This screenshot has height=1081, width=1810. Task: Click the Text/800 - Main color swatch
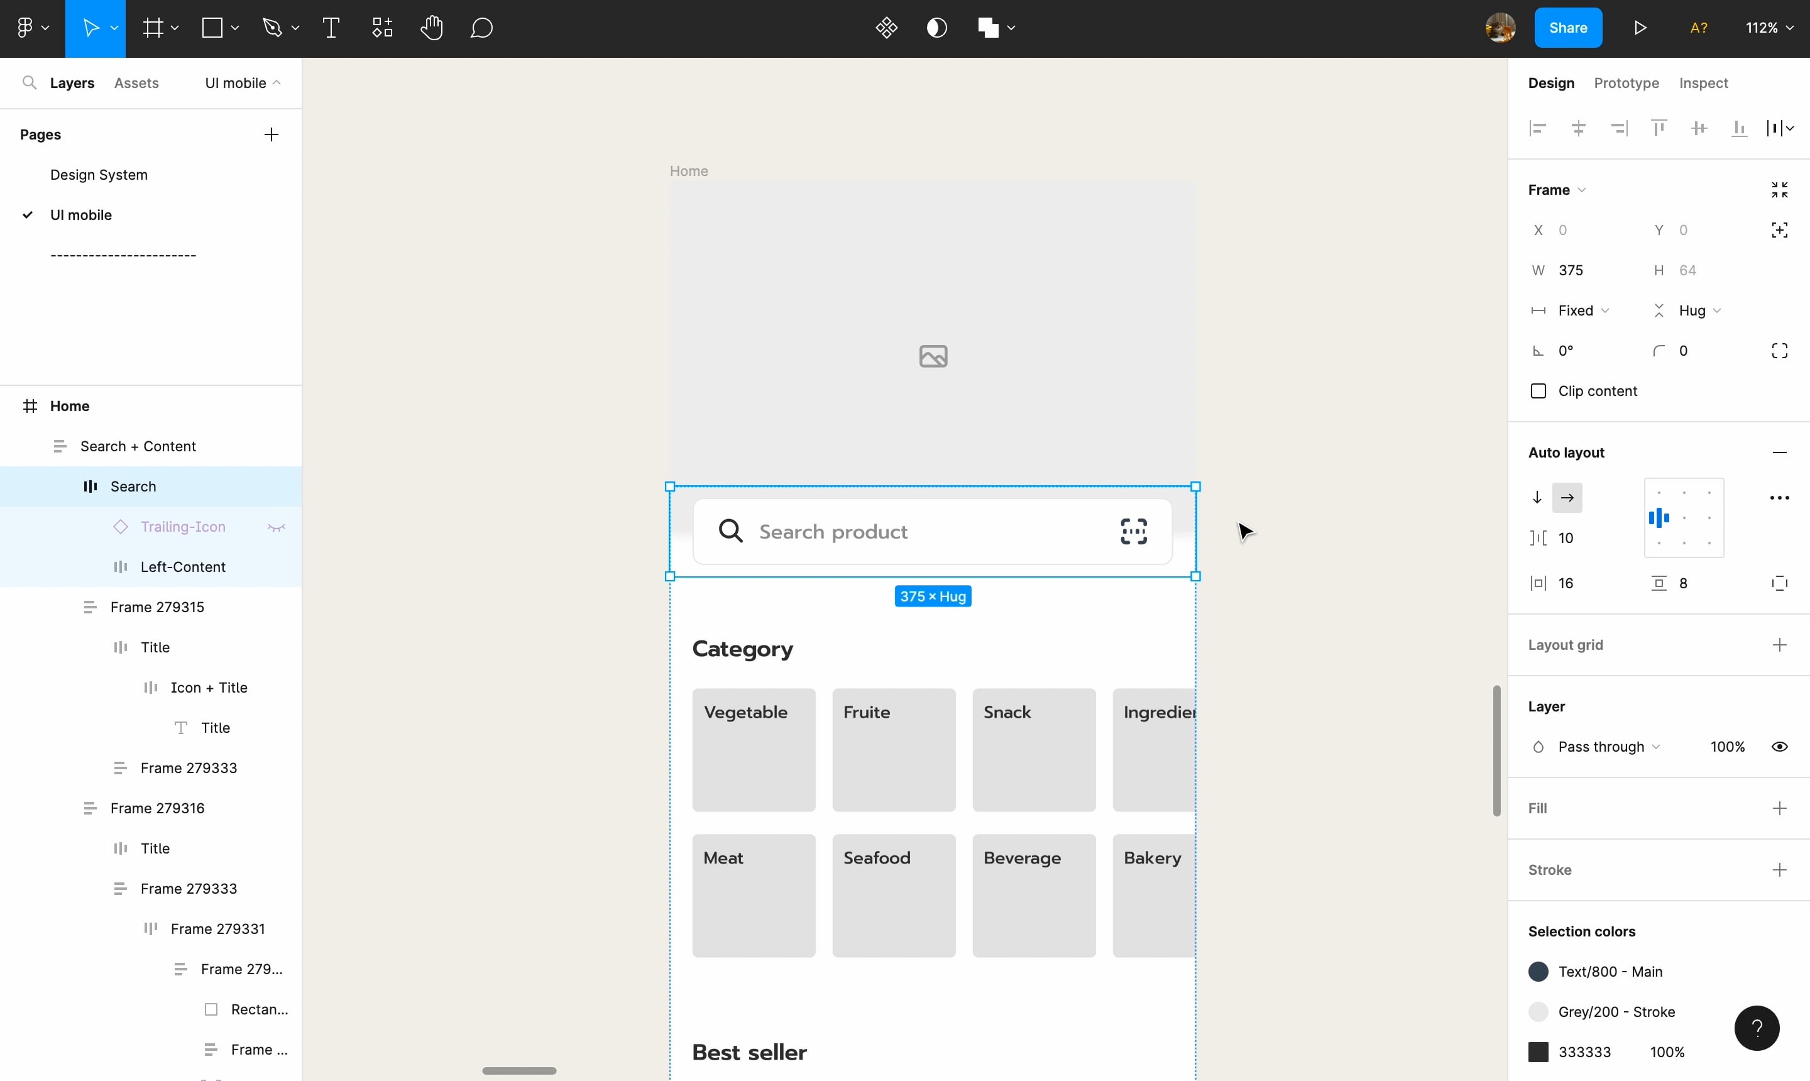[x=1538, y=971]
